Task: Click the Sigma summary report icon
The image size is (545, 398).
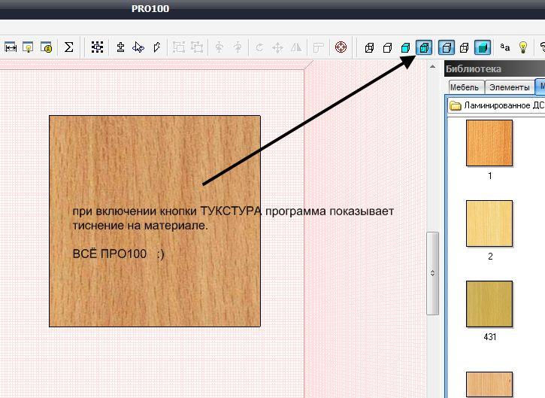Action: (69, 47)
